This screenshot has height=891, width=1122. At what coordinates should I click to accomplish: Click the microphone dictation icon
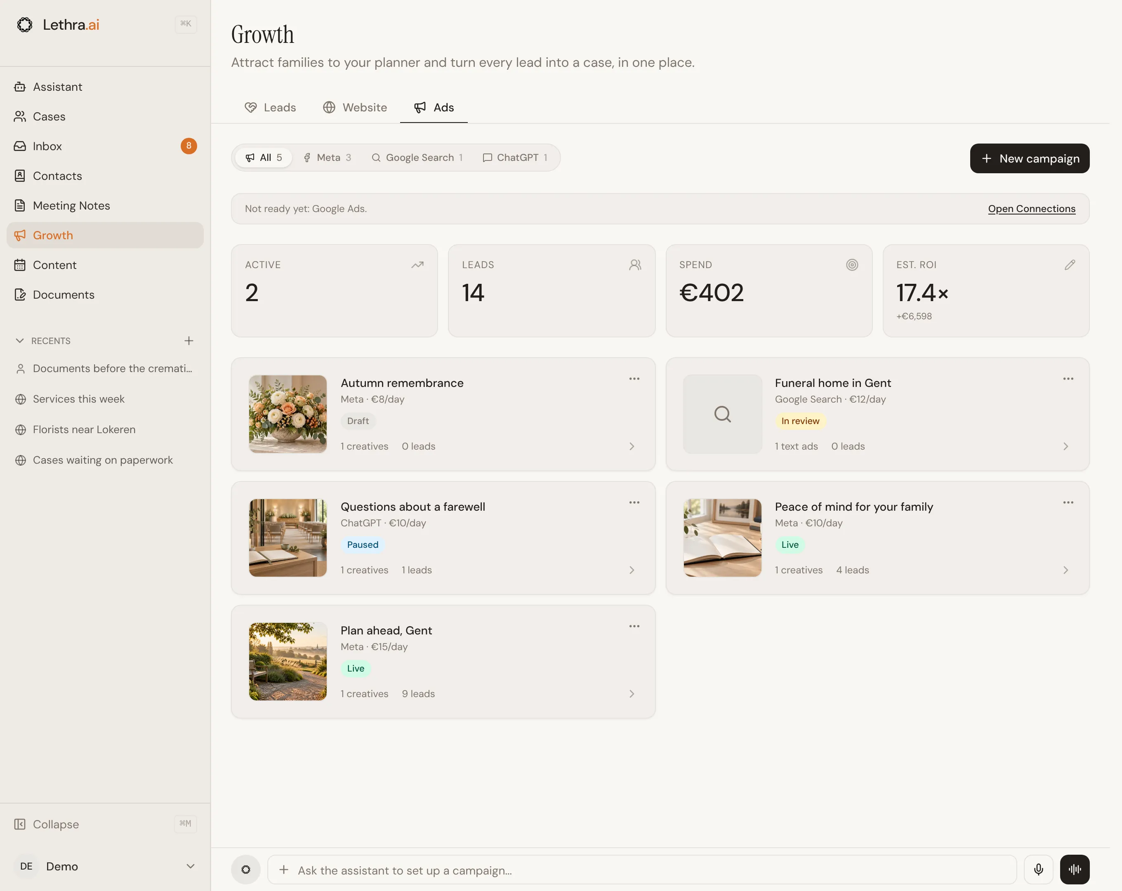click(x=1038, y=870)
